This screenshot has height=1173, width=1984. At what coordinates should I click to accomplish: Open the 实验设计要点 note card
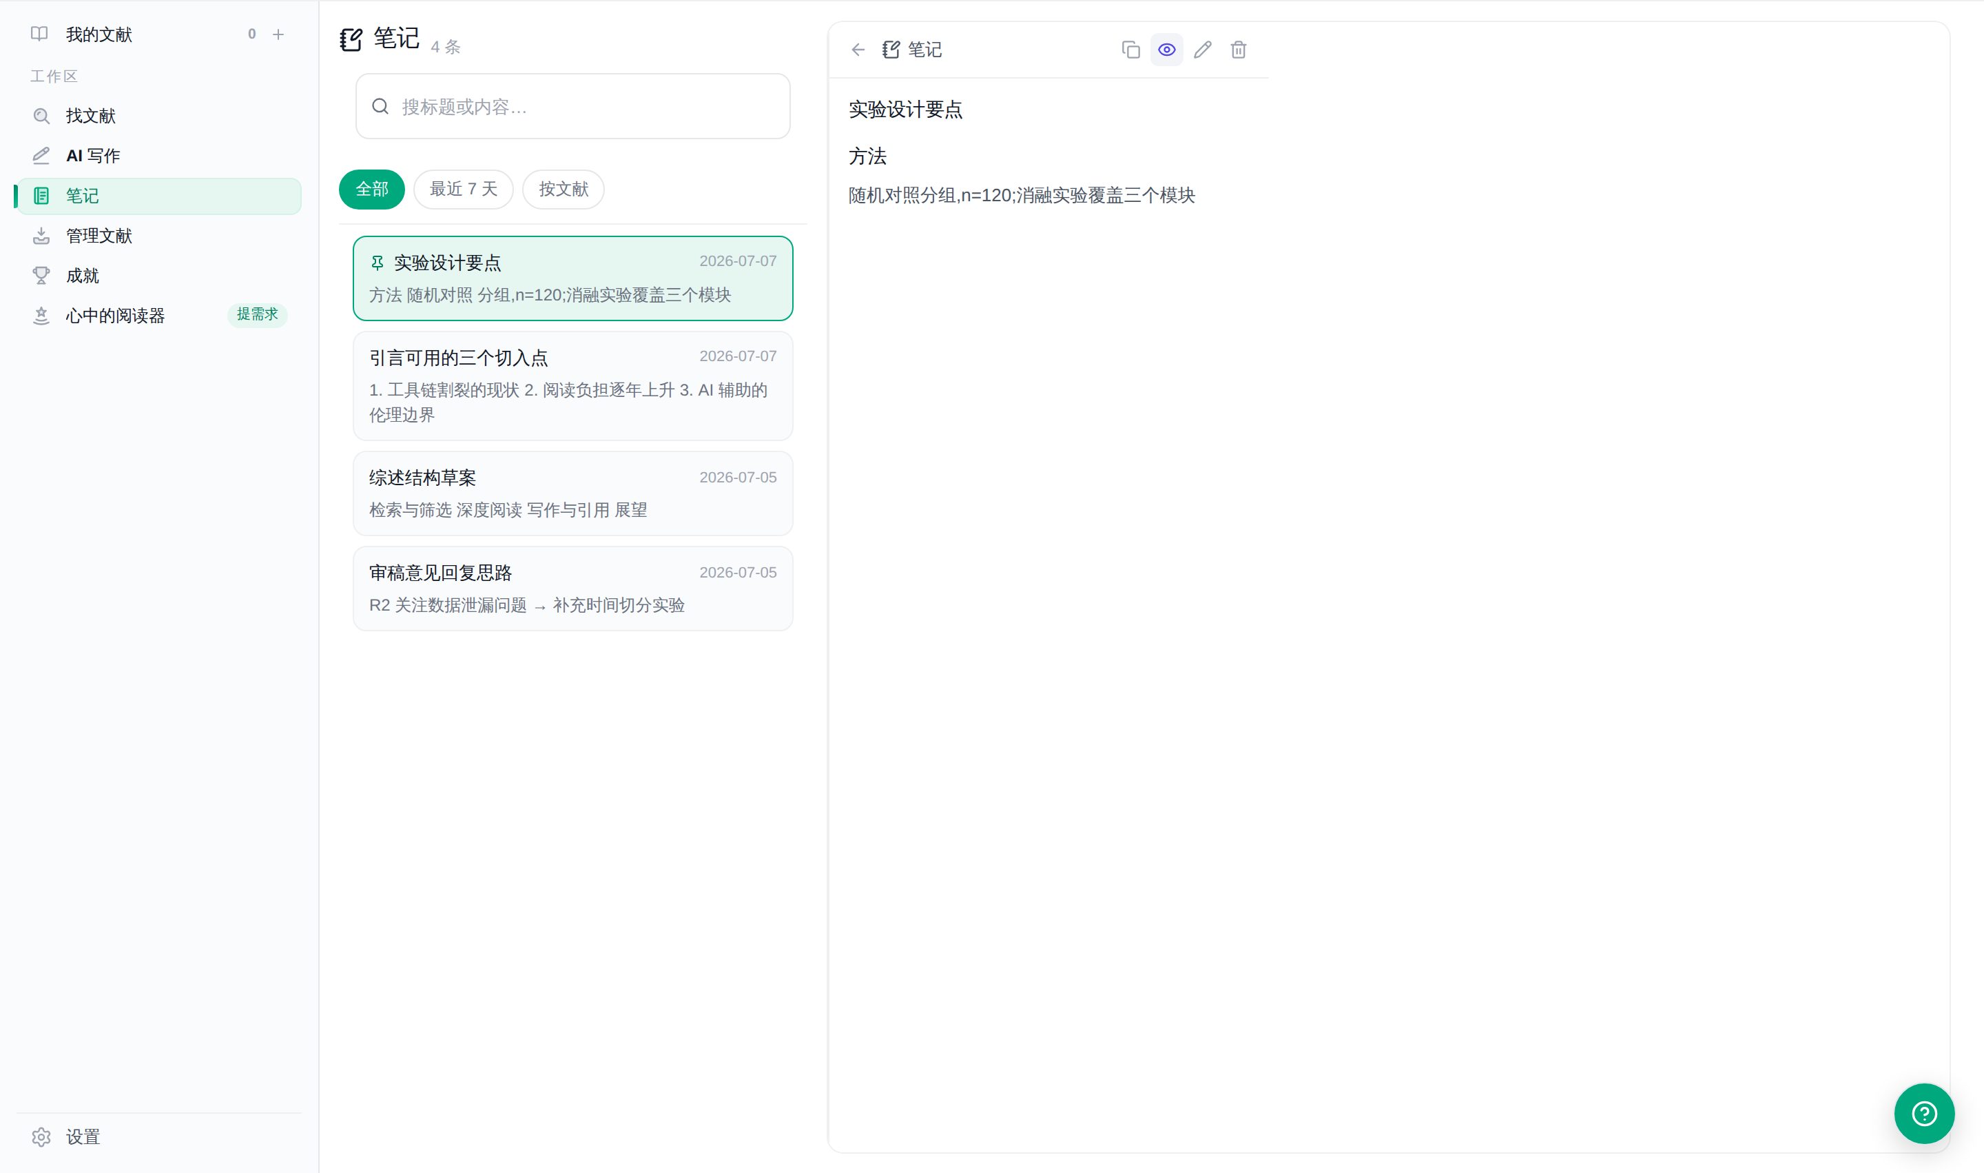click(573, 278)
